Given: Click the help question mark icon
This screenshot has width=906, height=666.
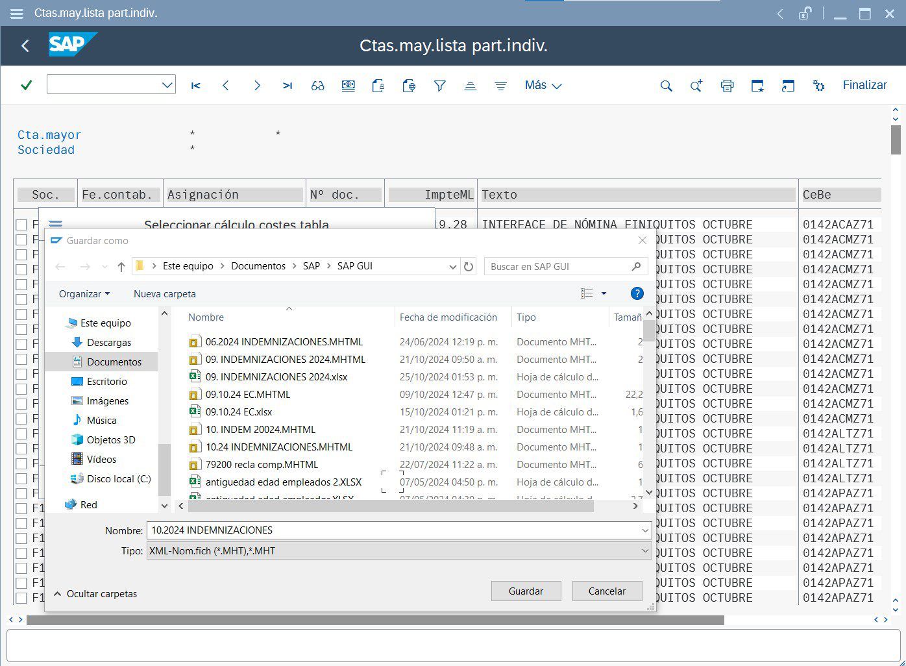Looking at the screenshot, I should (637, 293).
